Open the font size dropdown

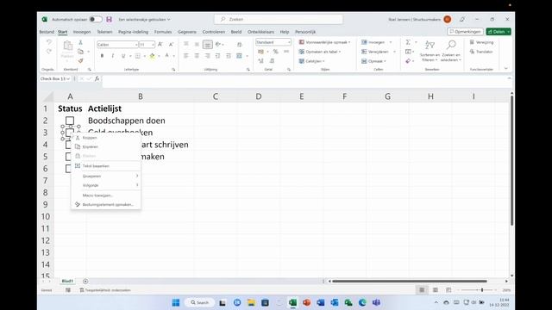tap(153, 45)
